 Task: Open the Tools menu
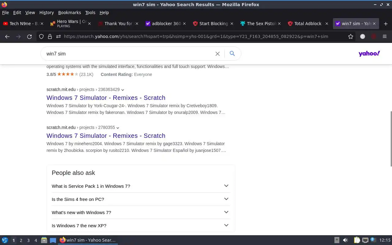90,13
